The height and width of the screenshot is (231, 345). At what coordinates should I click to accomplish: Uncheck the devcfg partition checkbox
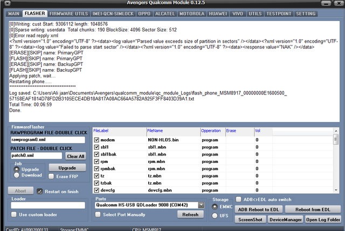coord(96,190)
